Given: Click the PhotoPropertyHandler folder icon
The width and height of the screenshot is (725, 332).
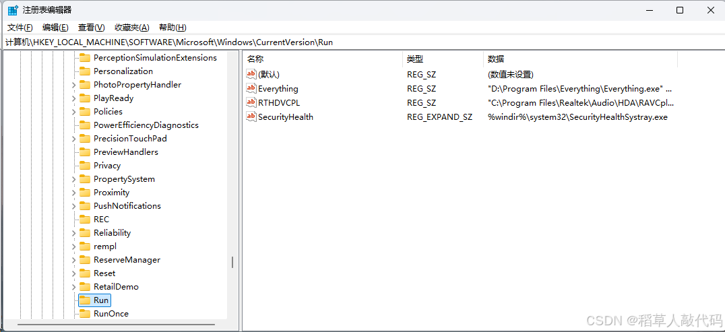Looking at the screenshot, I should pyautogui.click(x=85, y=85).
